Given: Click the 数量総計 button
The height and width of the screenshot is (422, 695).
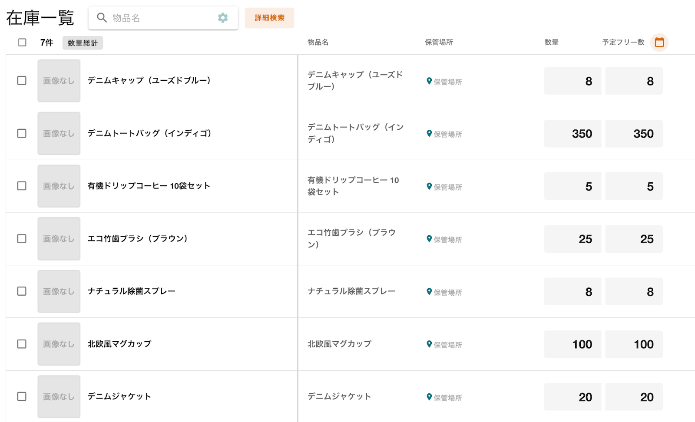Looking at the screenshot, I should pos(83,43).
